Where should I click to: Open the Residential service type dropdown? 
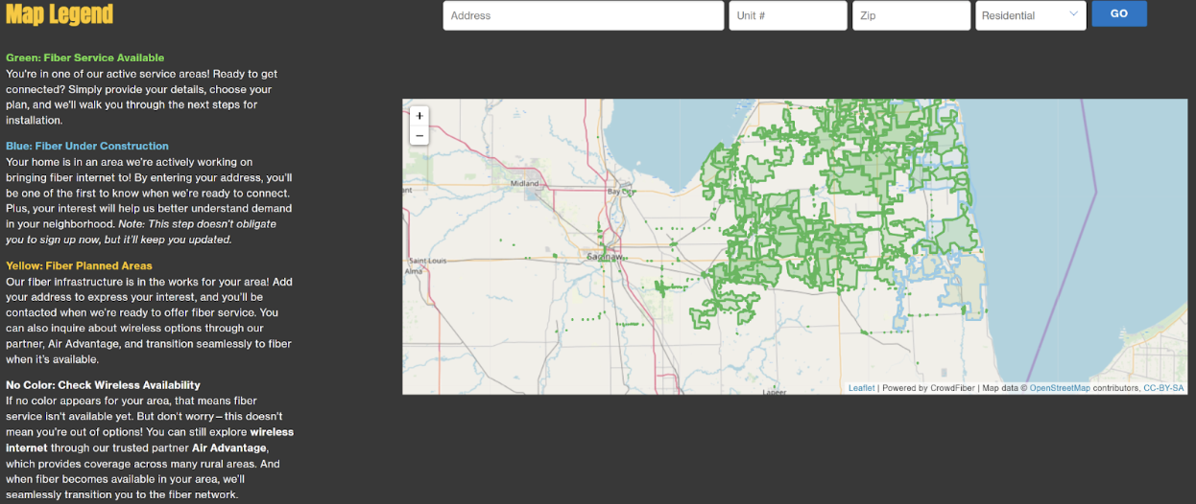(1030, 15)
